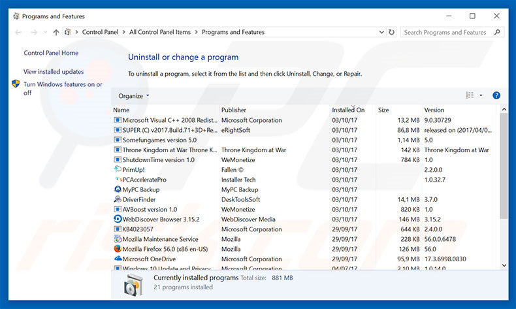Select Throne Kingdom at War icon

(x=118, y=150)
